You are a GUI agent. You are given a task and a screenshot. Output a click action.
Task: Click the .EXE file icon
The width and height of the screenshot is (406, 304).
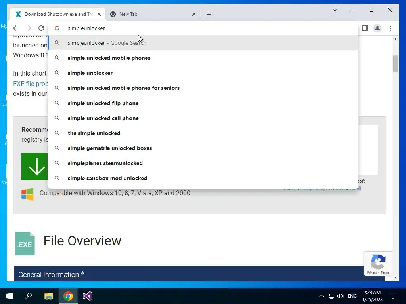[25, 243]
